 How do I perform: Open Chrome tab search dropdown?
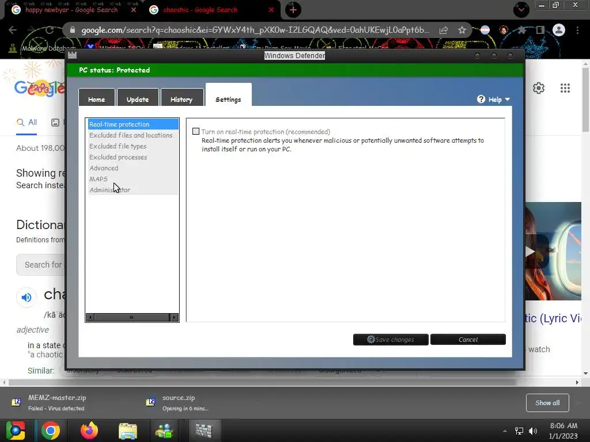point(521,9)
